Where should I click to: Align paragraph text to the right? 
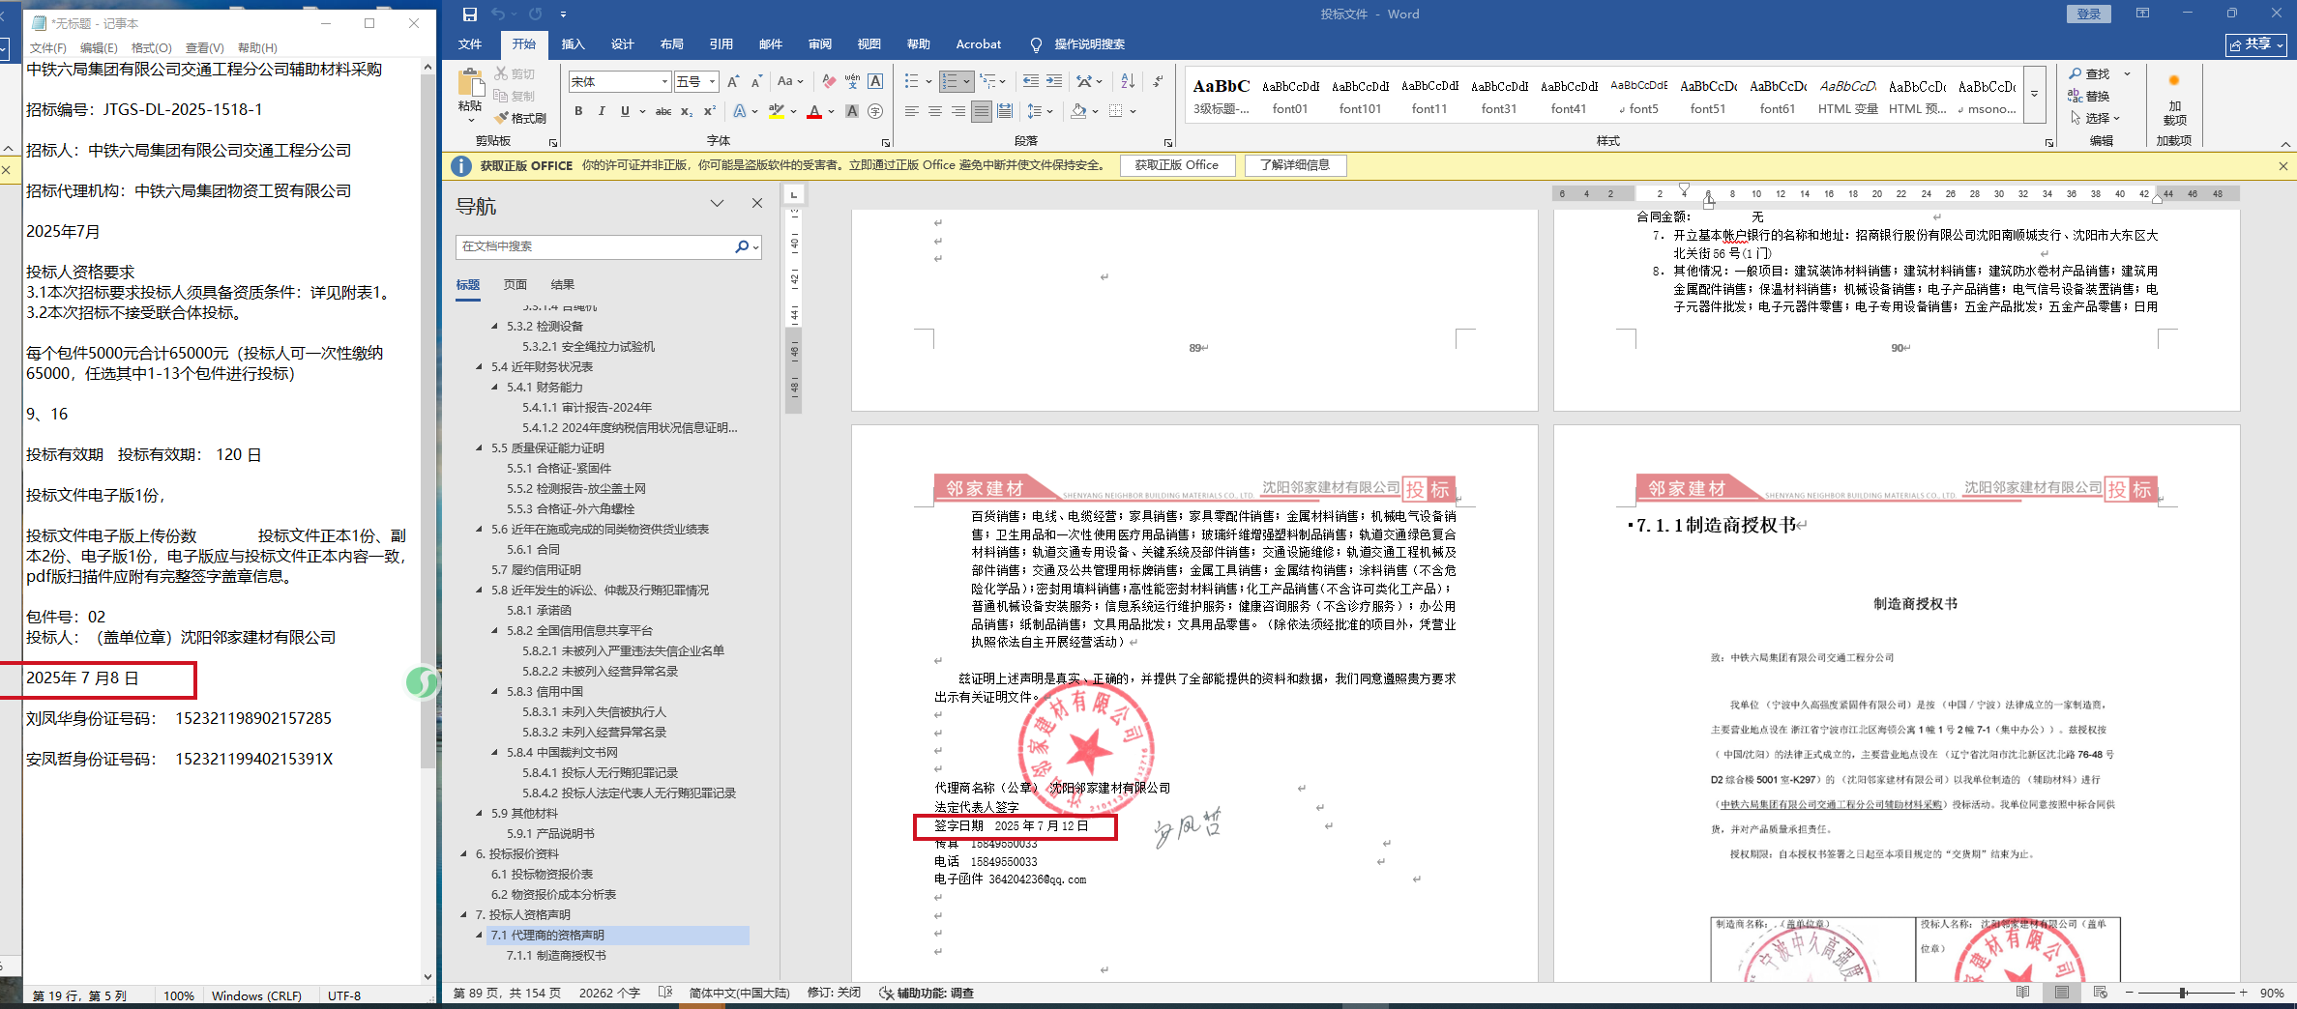tap(958, 111)
